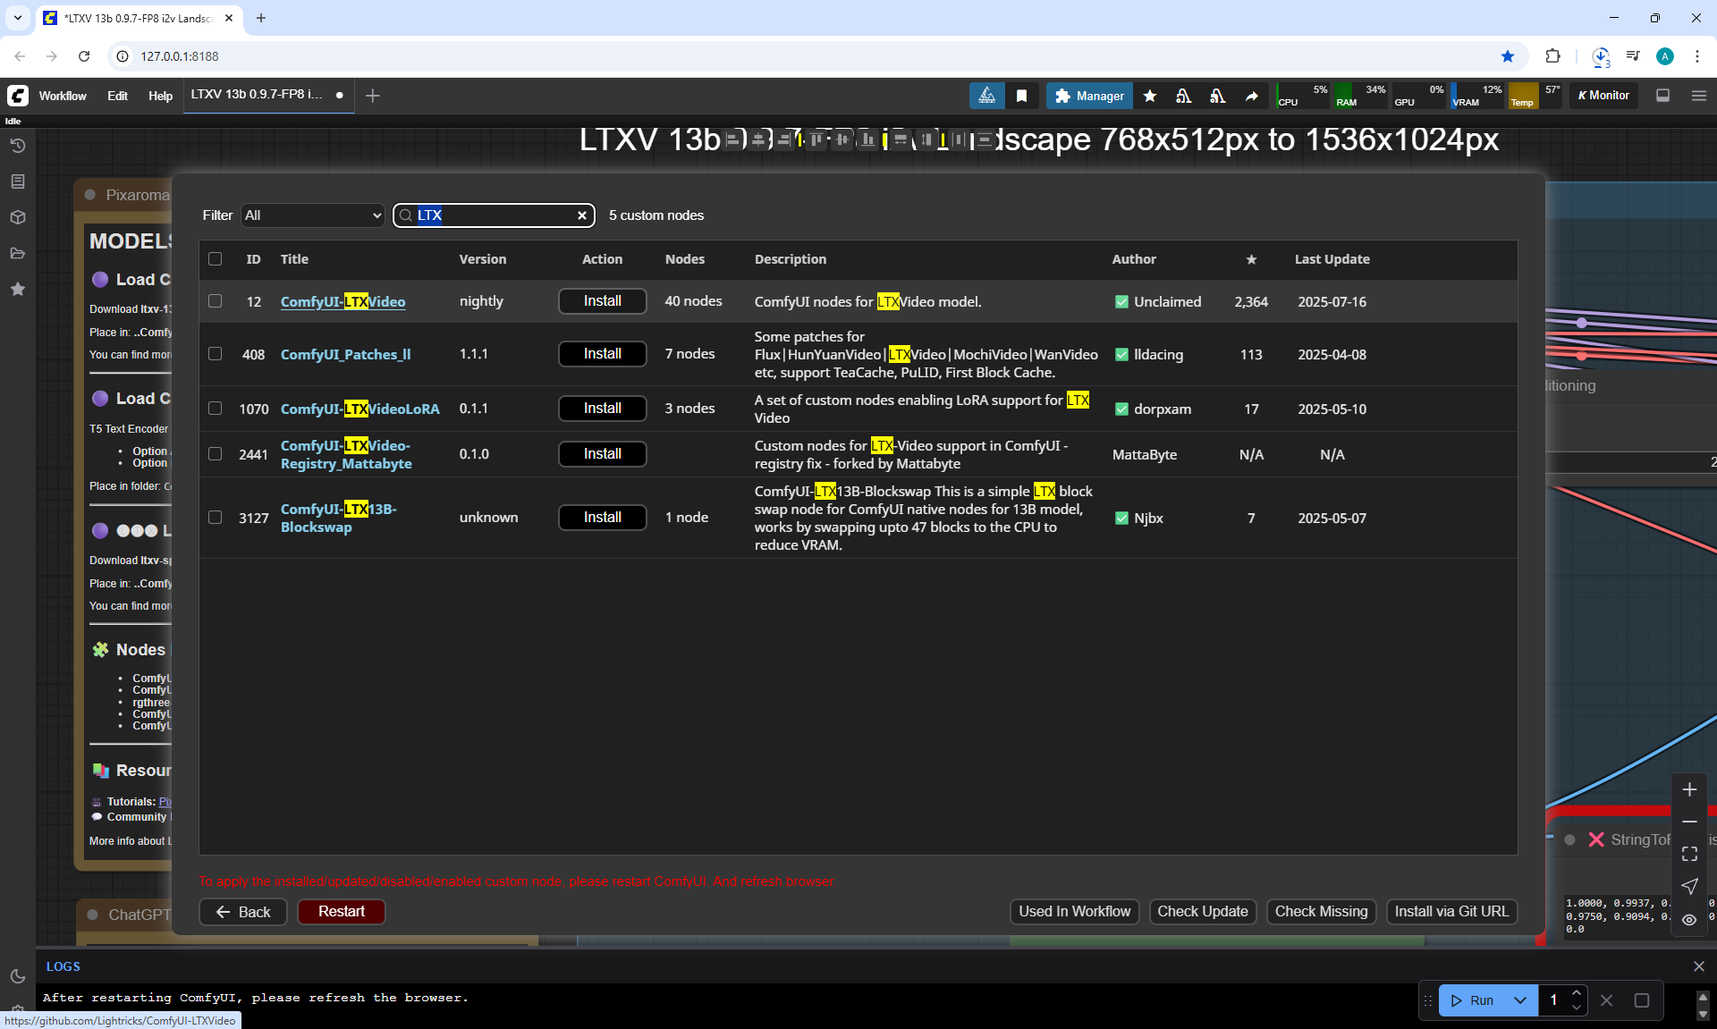
Task: Clear the LTX search field
Action: pyautogui.click(x=582, y=215)
